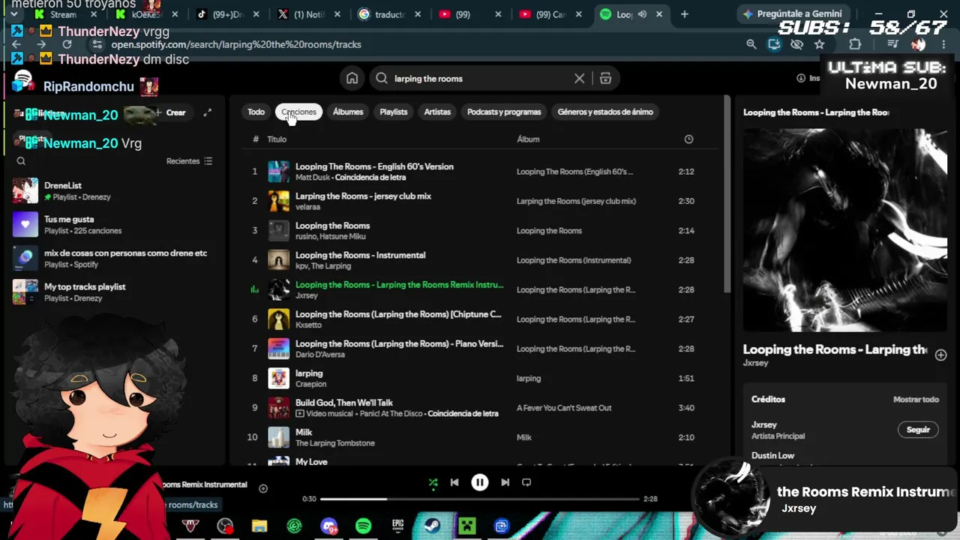Sort by the duration clock column header
Image resolution: width=960 pixels, height=540 pixels.
[688, 139]
